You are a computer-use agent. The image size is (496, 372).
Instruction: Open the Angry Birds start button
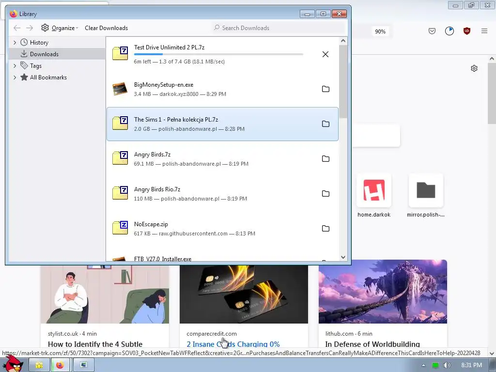pyautogui.click(x=13, y=364)
